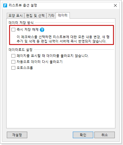Click the description paragraph in red box
The height and width of the screenshot is (145, 123).
(63, 39)
